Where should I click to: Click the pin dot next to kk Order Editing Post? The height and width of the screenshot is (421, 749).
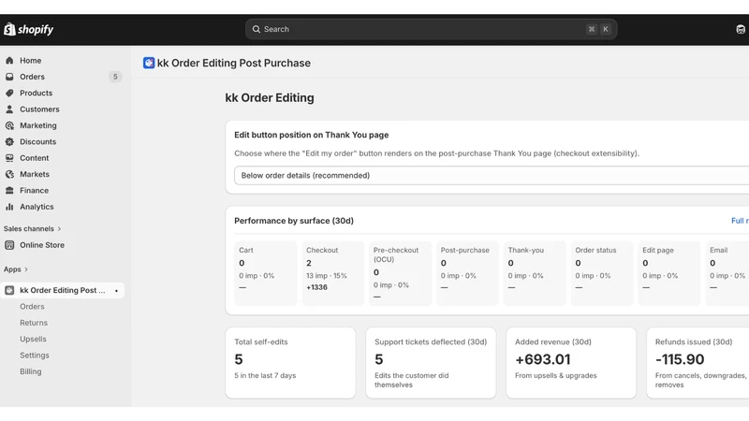pos(116,291)
